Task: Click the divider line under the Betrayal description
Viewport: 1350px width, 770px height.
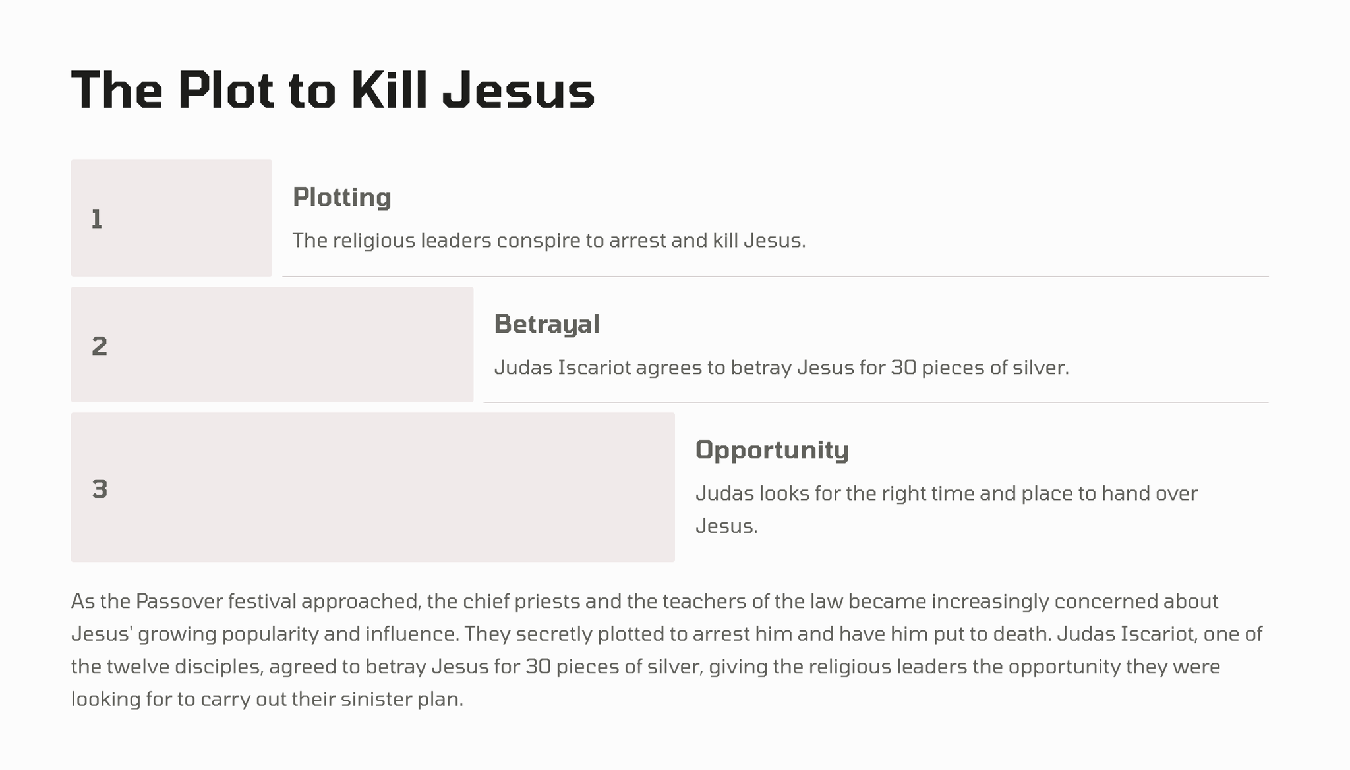Action: click(875, 402)
